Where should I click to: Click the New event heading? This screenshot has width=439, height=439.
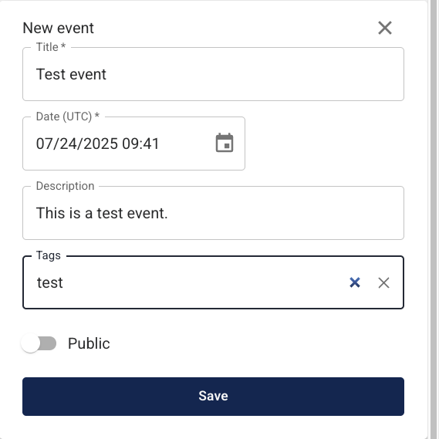[58, 28]
